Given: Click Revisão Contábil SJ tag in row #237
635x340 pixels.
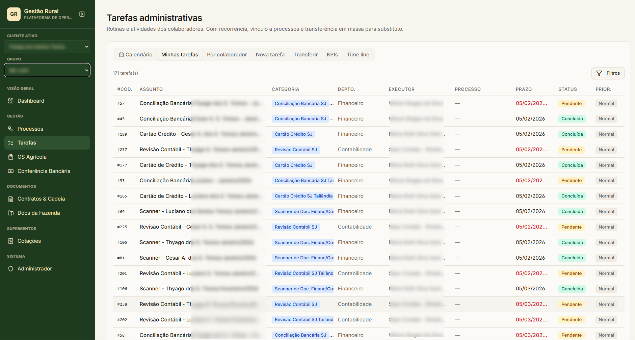Looking at the screenshot, I should 296,150.
